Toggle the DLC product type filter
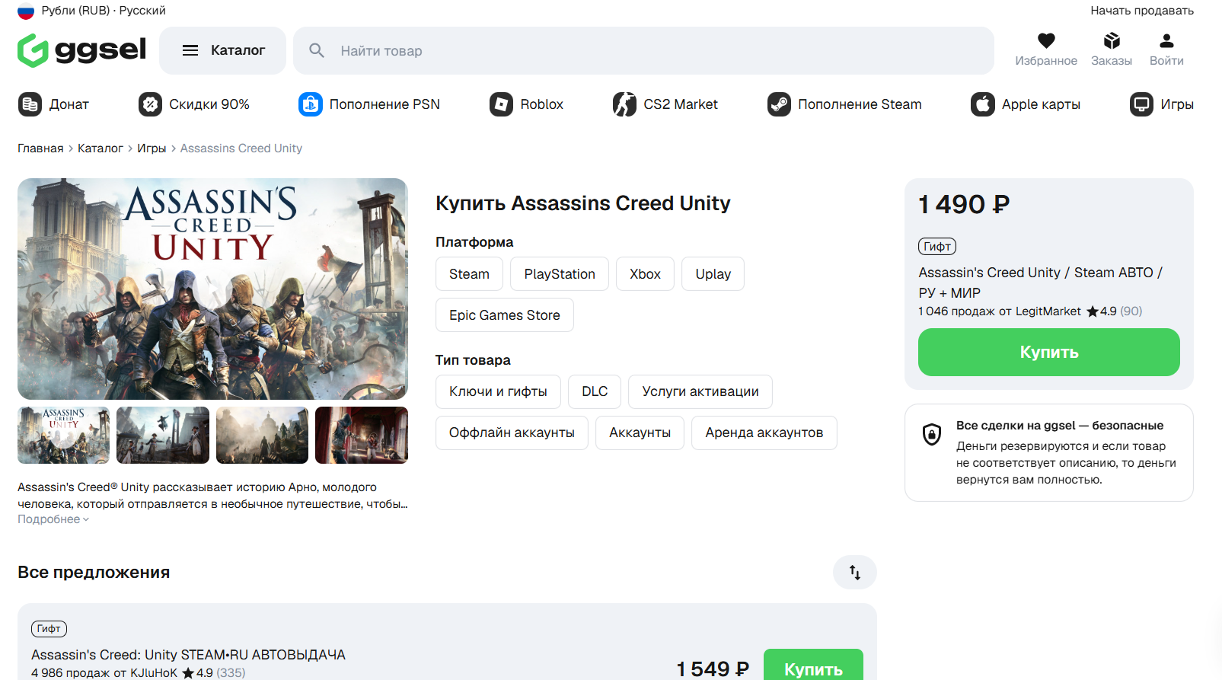This screenshot has height=680, width=1222. 595,391
